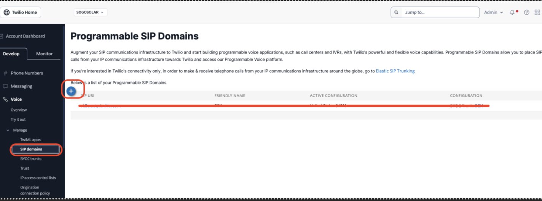Open Messaging in sidebar

coord(21,86)
